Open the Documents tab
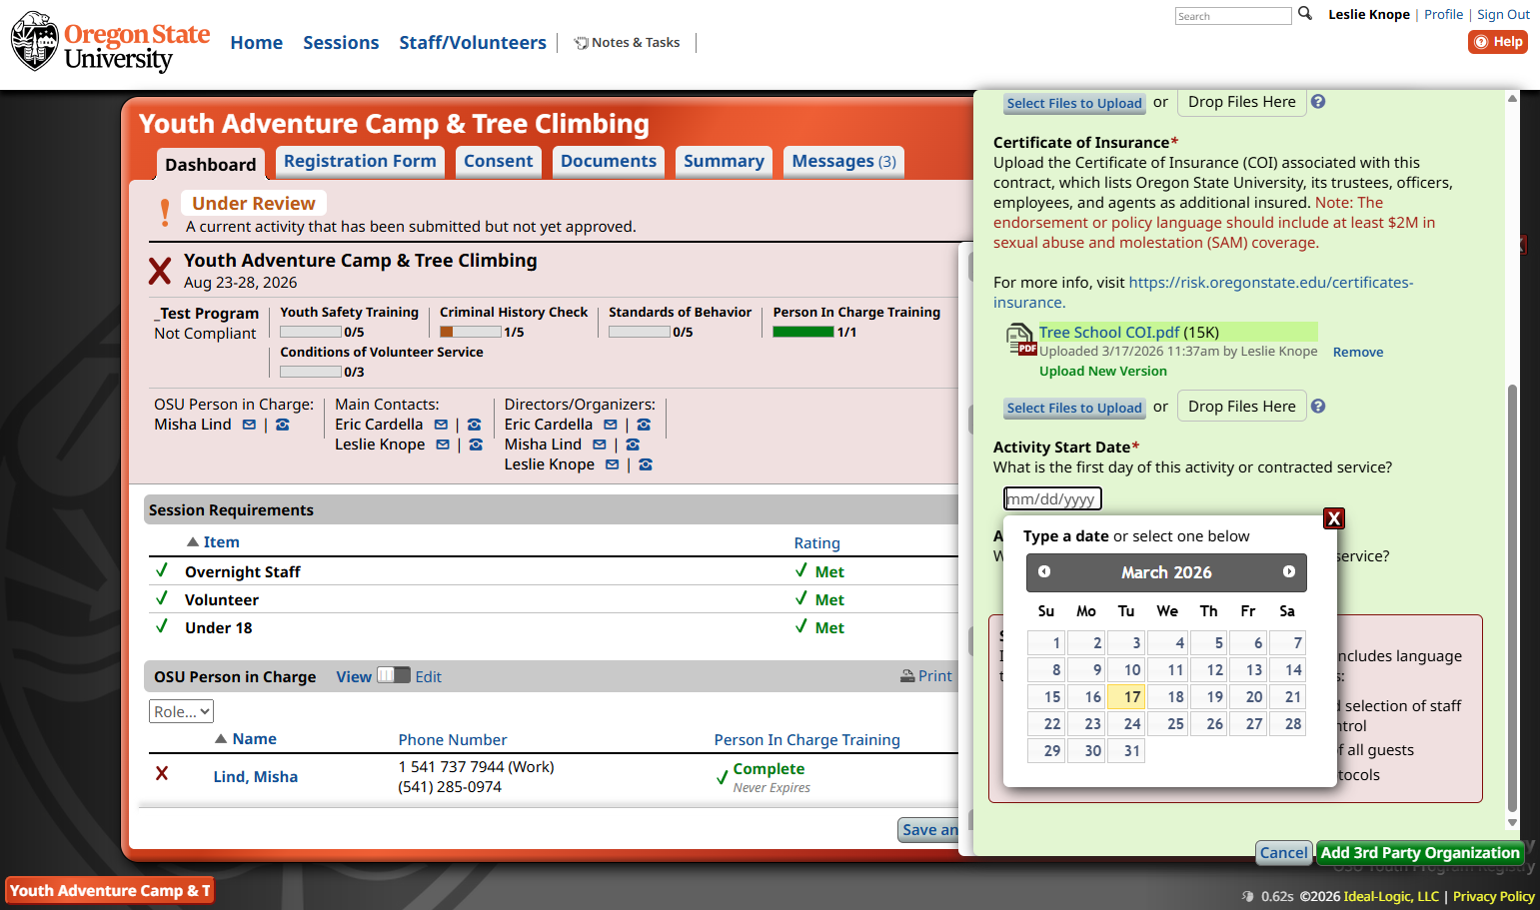This screenshot has height=910, width=1540. click(609, 162)
